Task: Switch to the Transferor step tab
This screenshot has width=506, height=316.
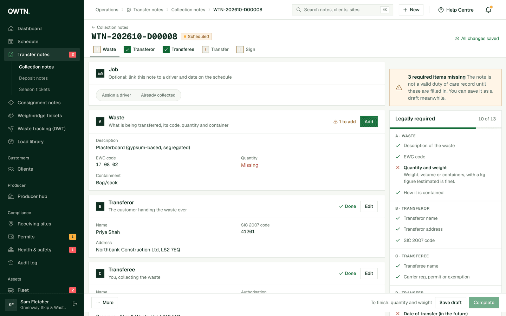Action: (x=139, y=50)
